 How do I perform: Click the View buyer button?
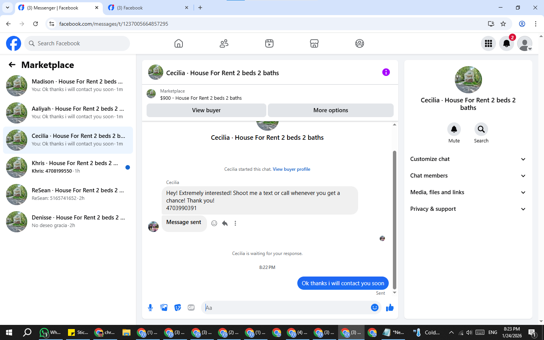206,110
